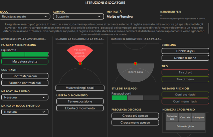The height and width of the screenshot is (137, 213).
Task: Aim crosses at Fulcro del gioco
Action: click(185, 126)
